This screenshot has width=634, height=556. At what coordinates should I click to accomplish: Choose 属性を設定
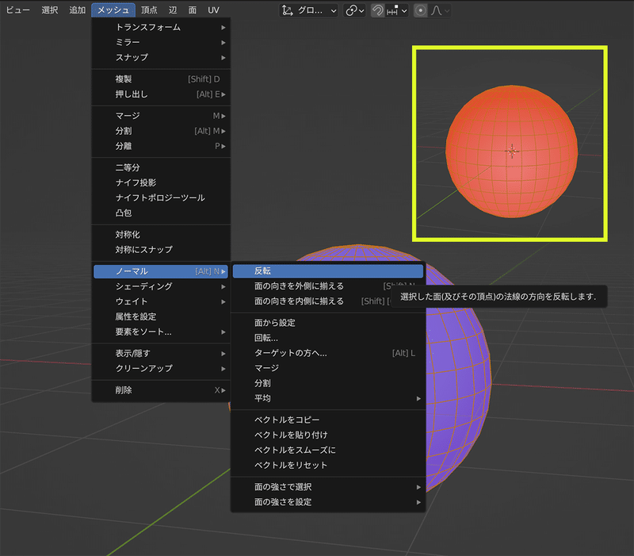coord(161,316)
